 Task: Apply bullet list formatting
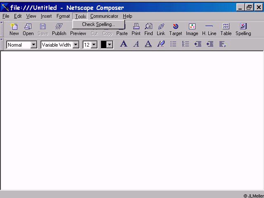(173, 44)
